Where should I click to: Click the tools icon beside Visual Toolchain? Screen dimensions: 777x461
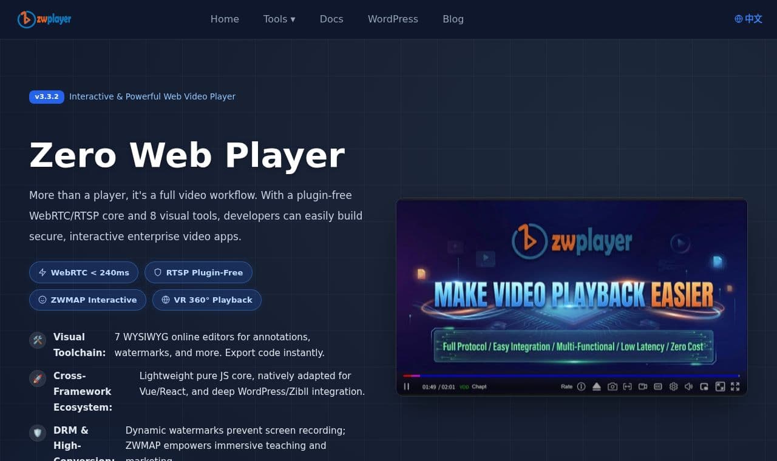pos(38,340)
